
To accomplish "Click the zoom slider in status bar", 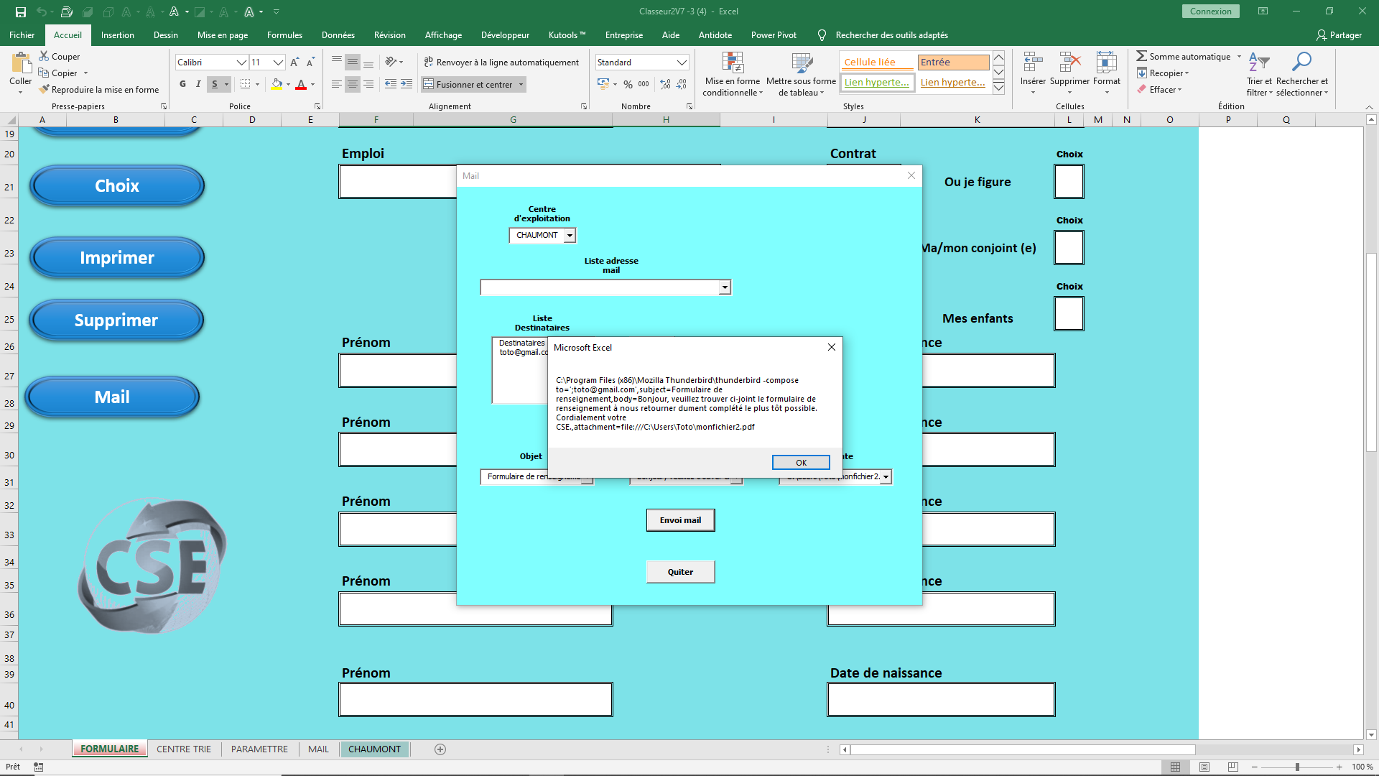I will coord(1297,767).
